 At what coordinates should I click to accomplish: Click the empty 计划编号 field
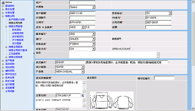tap(82, 18)
